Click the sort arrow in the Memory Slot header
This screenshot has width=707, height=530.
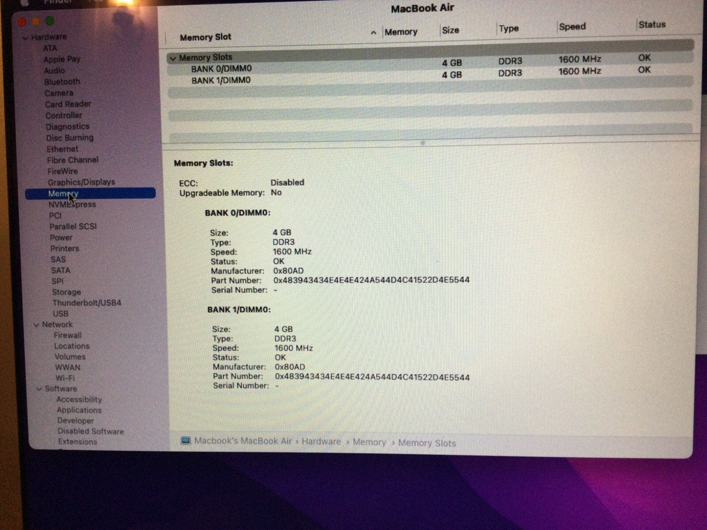coord(373,33)
